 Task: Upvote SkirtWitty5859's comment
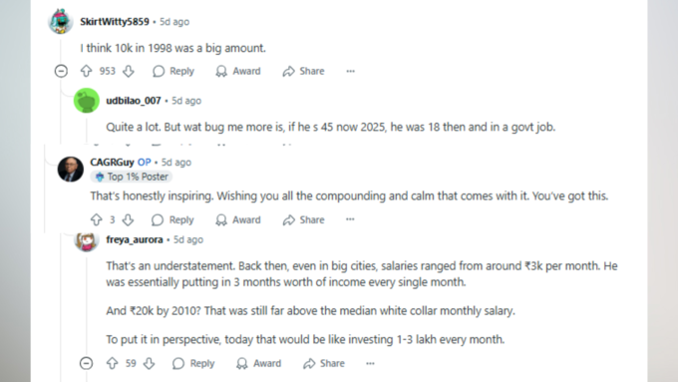coord(86,71)
